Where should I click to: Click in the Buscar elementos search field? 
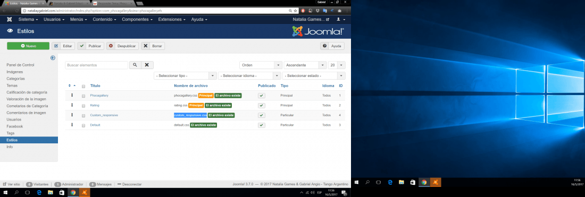tap(96, 65)
